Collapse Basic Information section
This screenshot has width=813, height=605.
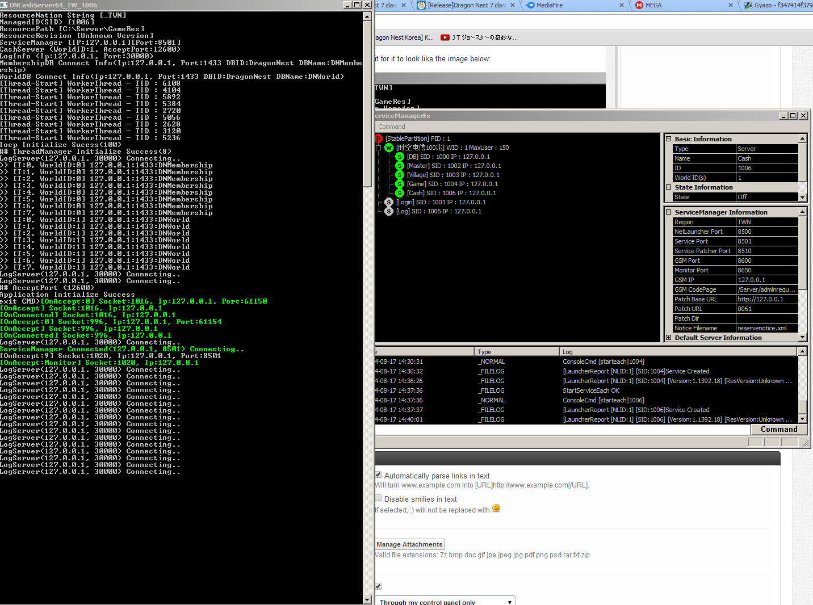pos(669,139)
